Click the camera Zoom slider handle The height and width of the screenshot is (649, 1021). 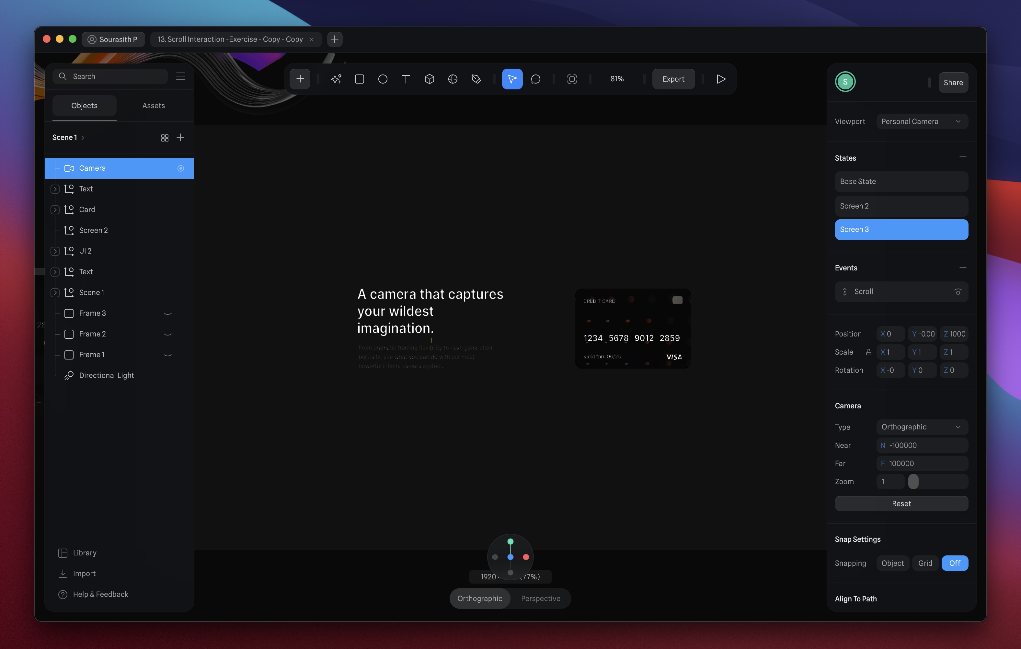913,482
